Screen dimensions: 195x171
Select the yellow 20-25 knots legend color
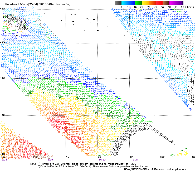point(145,3)
